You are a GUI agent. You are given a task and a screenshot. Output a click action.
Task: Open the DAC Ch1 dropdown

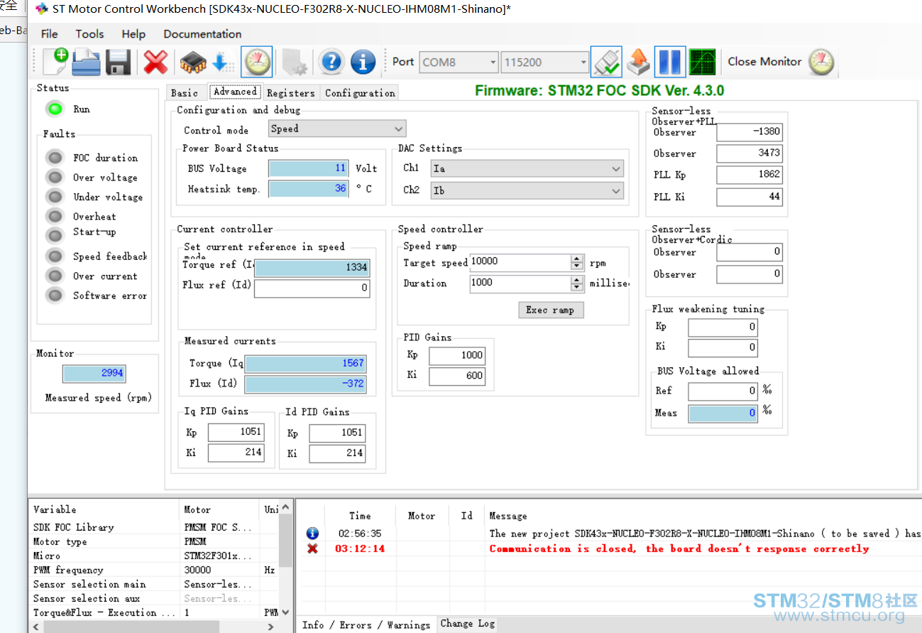click(x=527, y=168)
